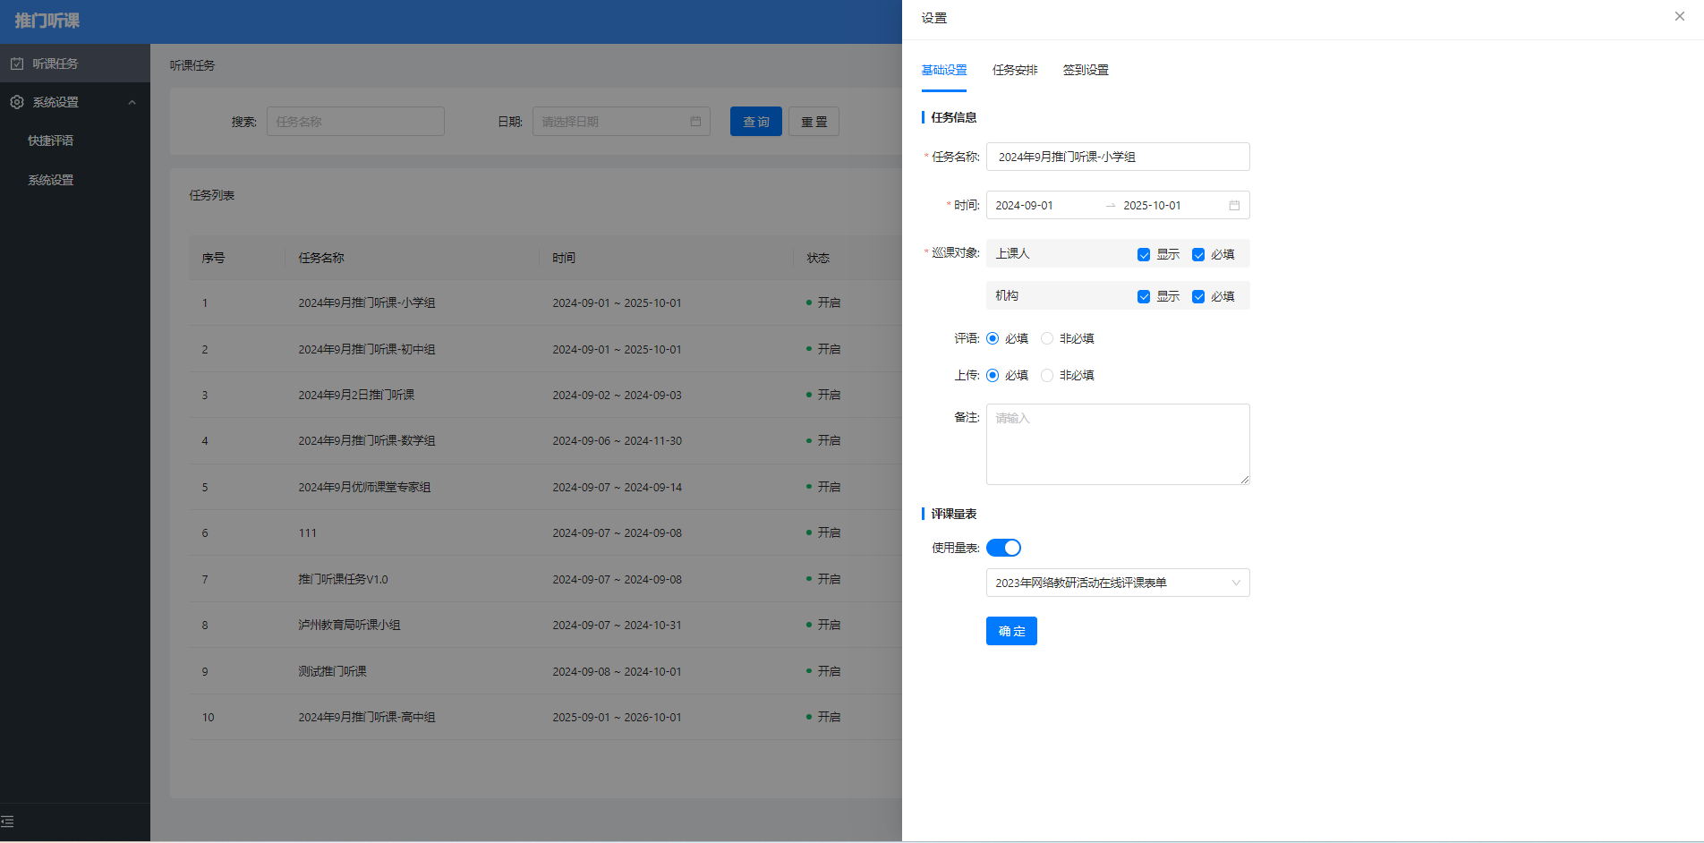The height and width of the screenshot is (843, 1704).
Task: Switch to the 签到设置 tab
Action: coord(1086,70)
